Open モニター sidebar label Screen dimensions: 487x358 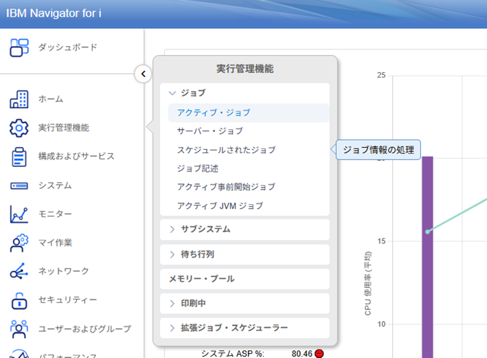tap(55, 214)
